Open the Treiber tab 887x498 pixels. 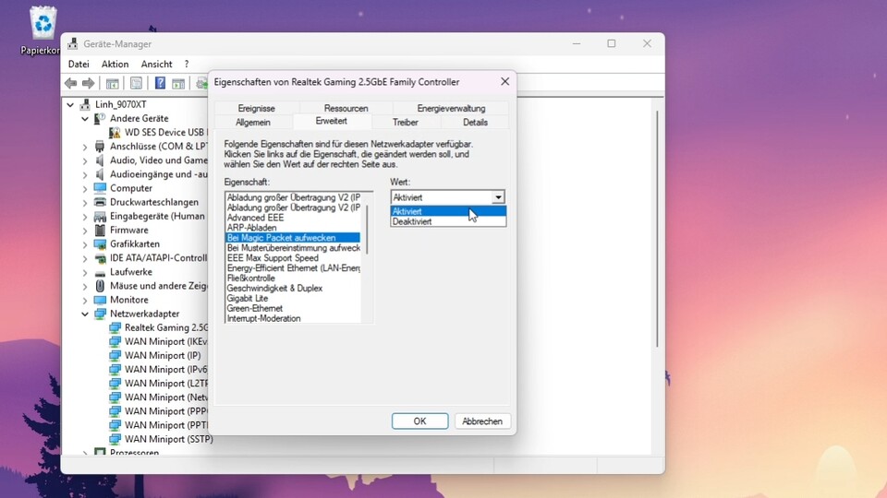405,123
